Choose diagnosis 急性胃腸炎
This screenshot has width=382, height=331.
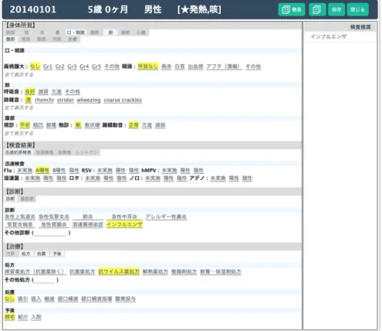[x=54, y=225]
